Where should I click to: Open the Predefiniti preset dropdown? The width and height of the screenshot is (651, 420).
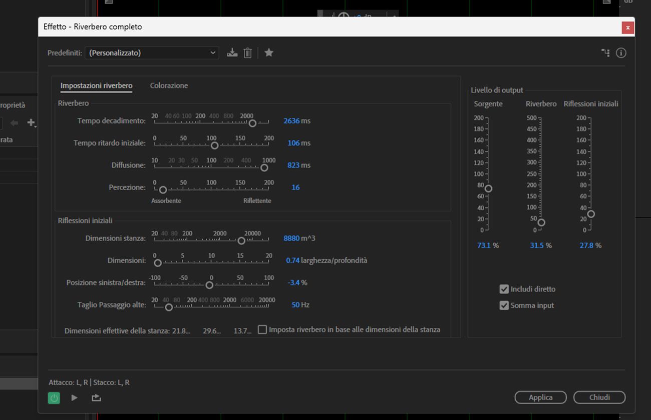click(x=152, y=52)
